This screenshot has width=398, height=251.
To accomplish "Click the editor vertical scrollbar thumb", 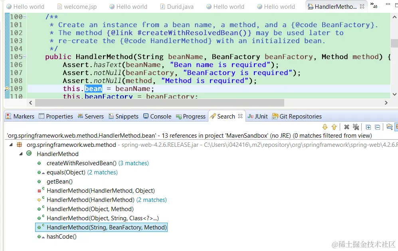I will 394,43.
